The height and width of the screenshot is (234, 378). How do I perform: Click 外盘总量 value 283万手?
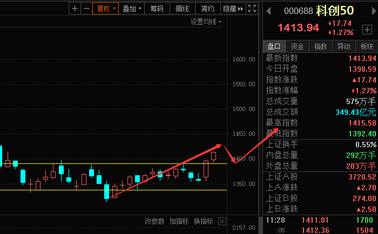pyautogui.click(x=361, y=166)
